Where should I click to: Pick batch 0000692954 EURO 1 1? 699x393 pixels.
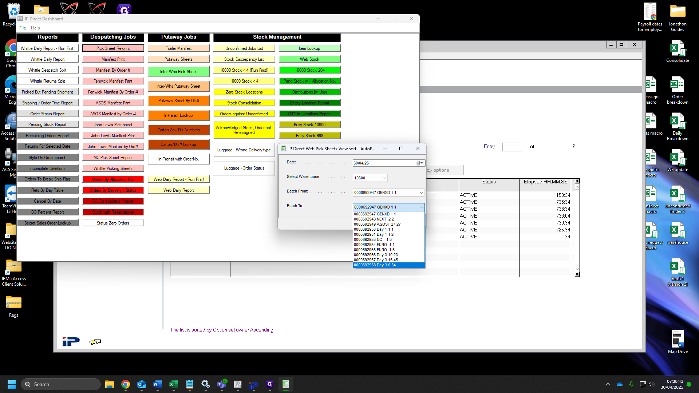pyautogui.click(x=388, y=245)
